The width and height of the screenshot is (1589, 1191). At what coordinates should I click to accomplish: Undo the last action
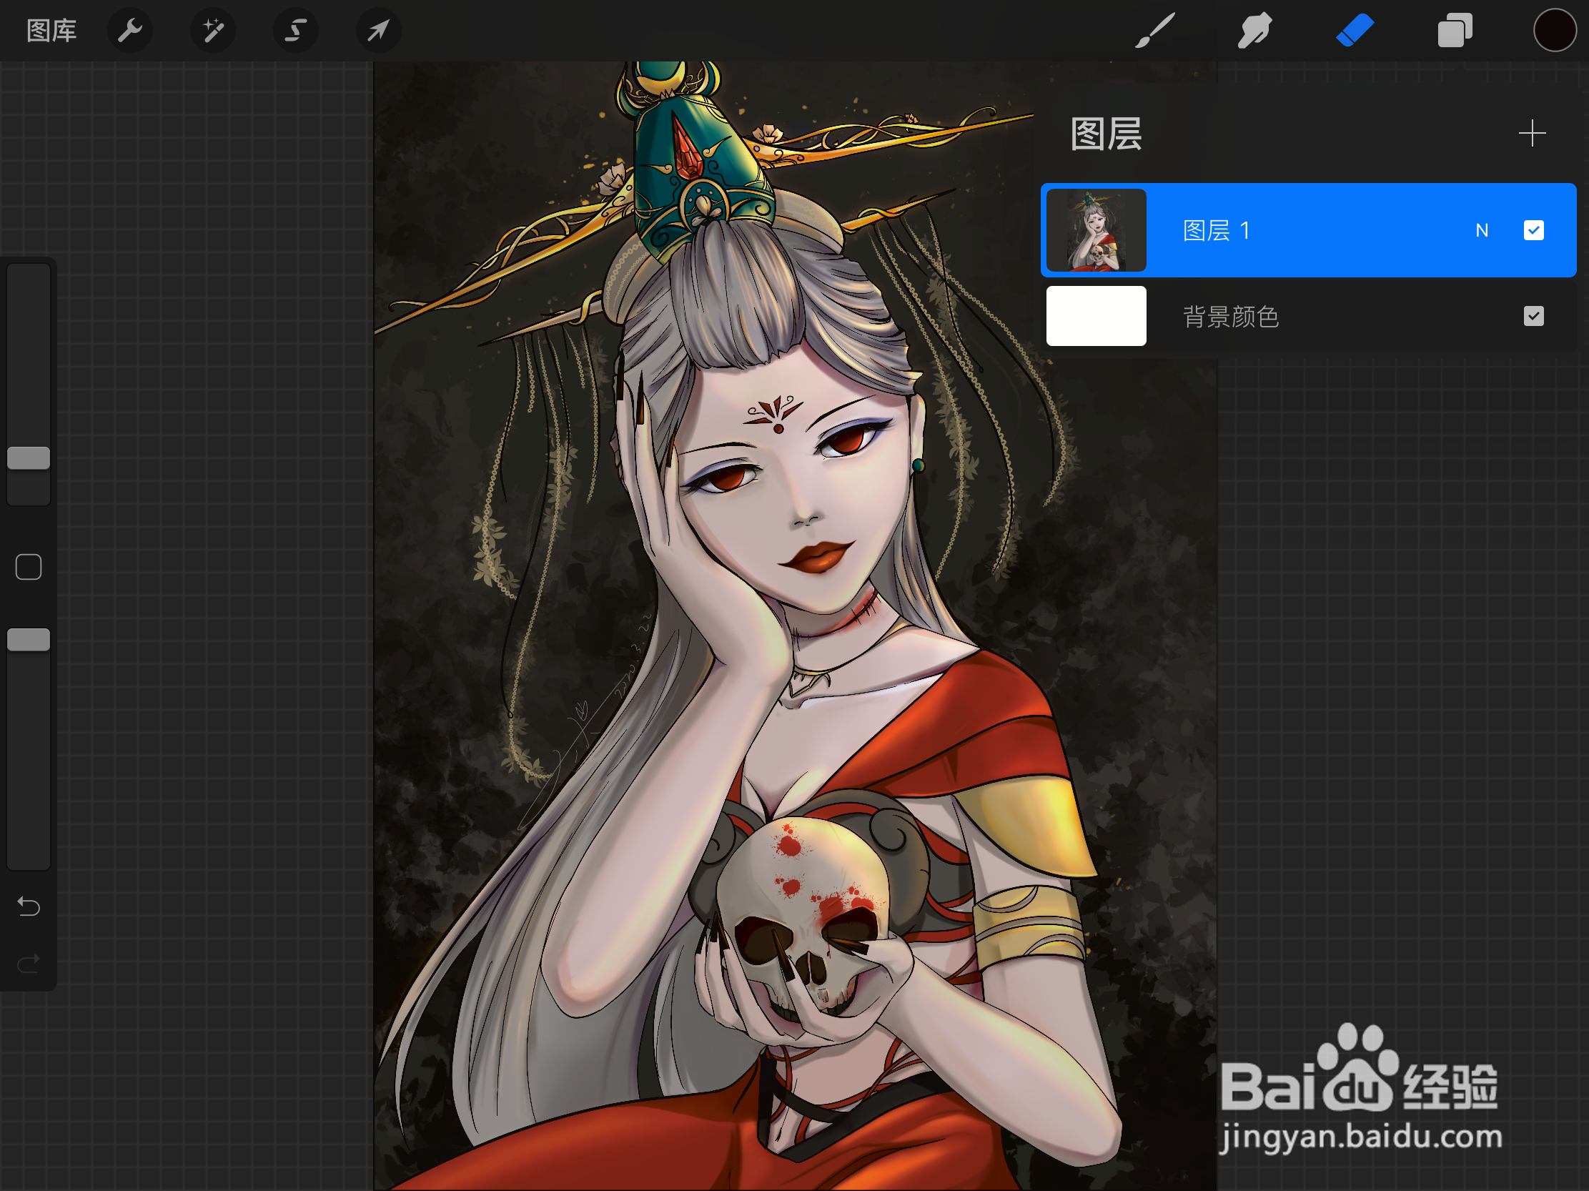pos(29,906)
